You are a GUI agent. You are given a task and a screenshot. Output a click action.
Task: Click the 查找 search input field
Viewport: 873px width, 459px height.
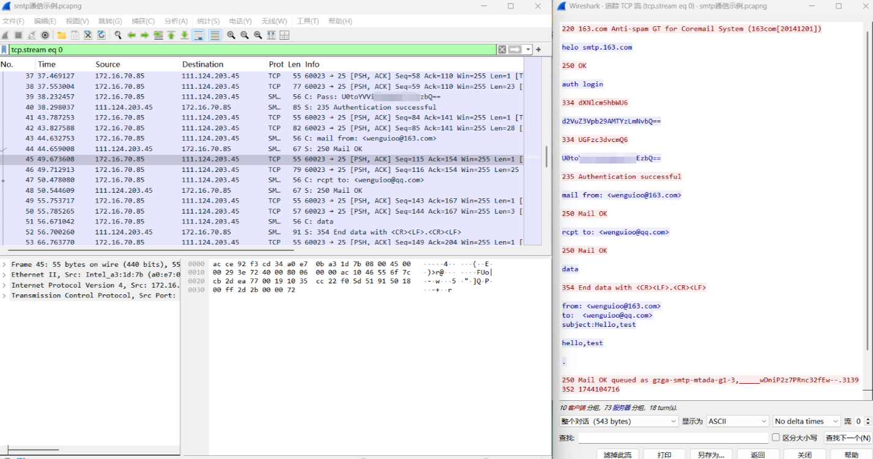(x=673, y=438)
